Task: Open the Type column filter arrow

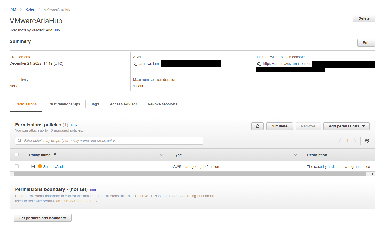Action: (295, 155)
